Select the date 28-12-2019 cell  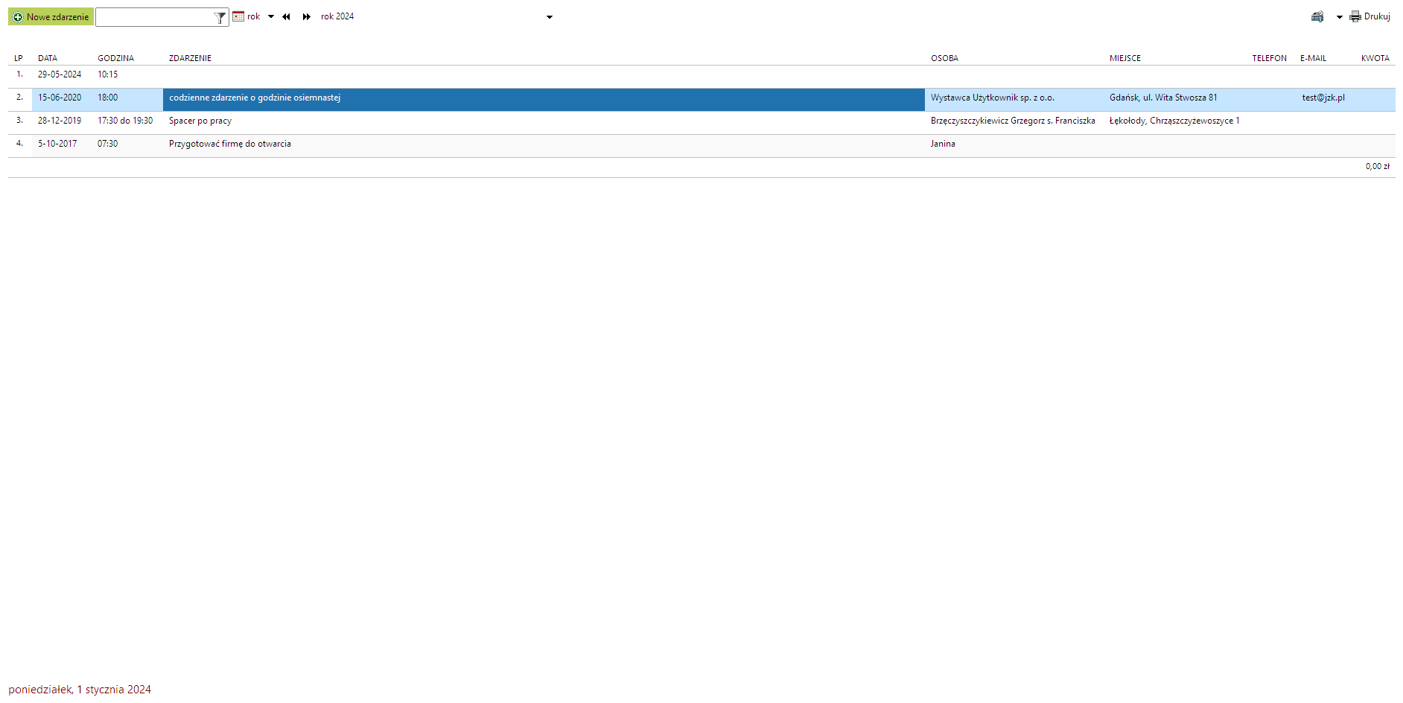[60, 121]
